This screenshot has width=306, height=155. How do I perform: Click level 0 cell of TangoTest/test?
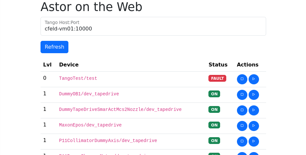(x=45, y=78)
